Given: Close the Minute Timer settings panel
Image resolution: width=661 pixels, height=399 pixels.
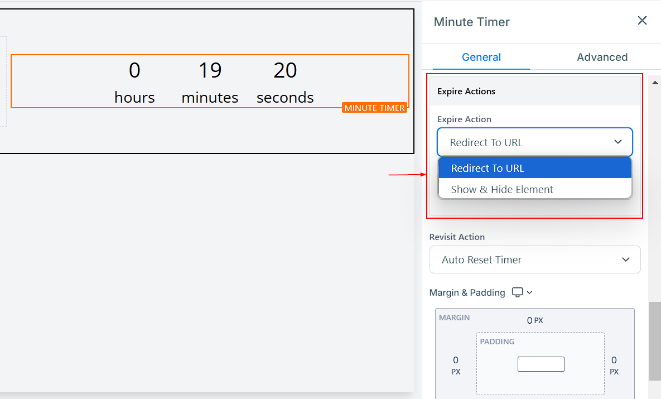Looking at the screenshot, I should (642, 21).
